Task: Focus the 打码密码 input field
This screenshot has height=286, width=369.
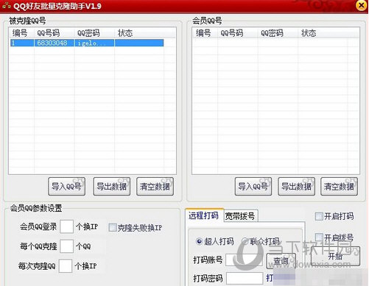Action: [245, 278]
